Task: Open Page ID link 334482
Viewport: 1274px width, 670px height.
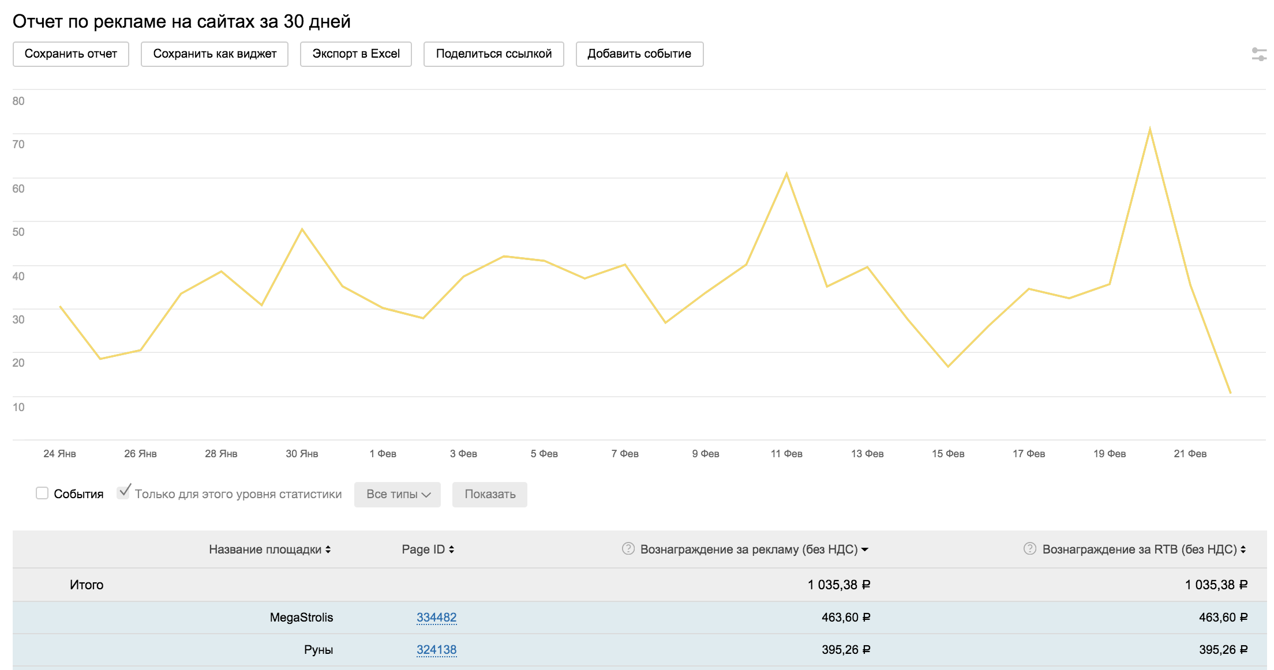Action: [436, 618]
